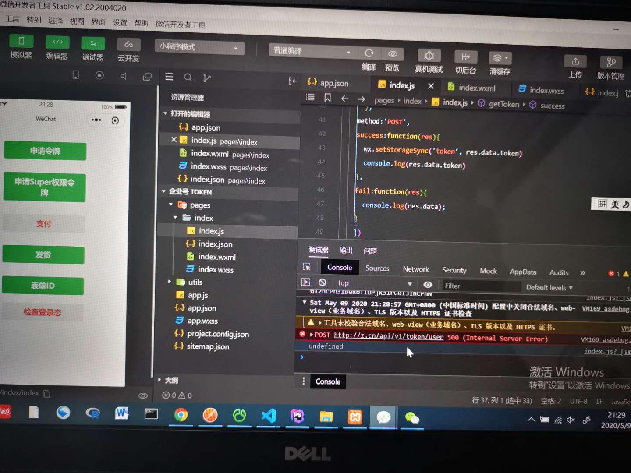Collapse the 企业号 TOKEN project section
This screenshot has width=631, height=473.
click(164, 191)
